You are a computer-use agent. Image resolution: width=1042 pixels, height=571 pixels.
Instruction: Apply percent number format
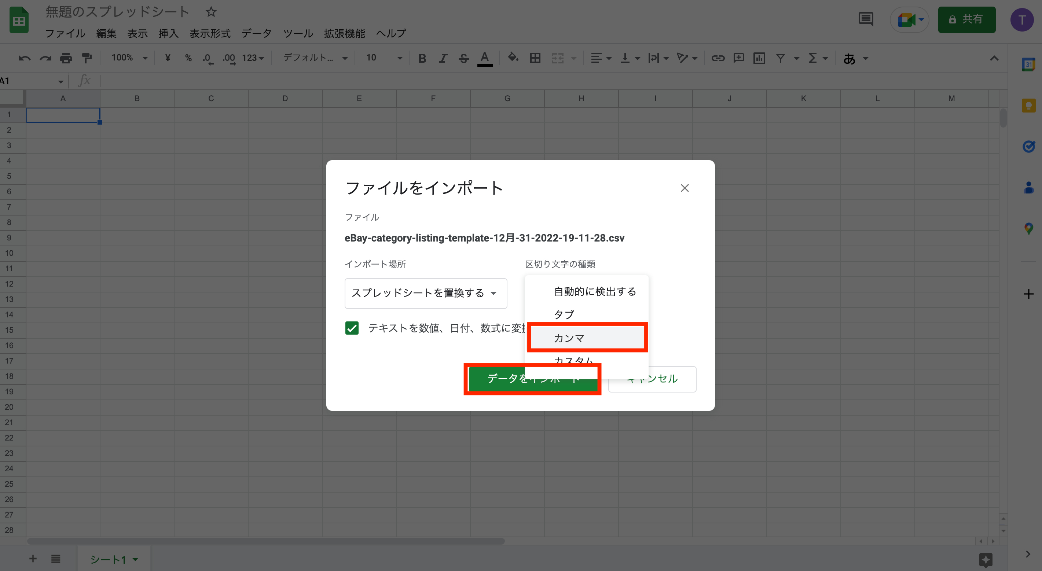pyautogui.click(x=188, y=58)
